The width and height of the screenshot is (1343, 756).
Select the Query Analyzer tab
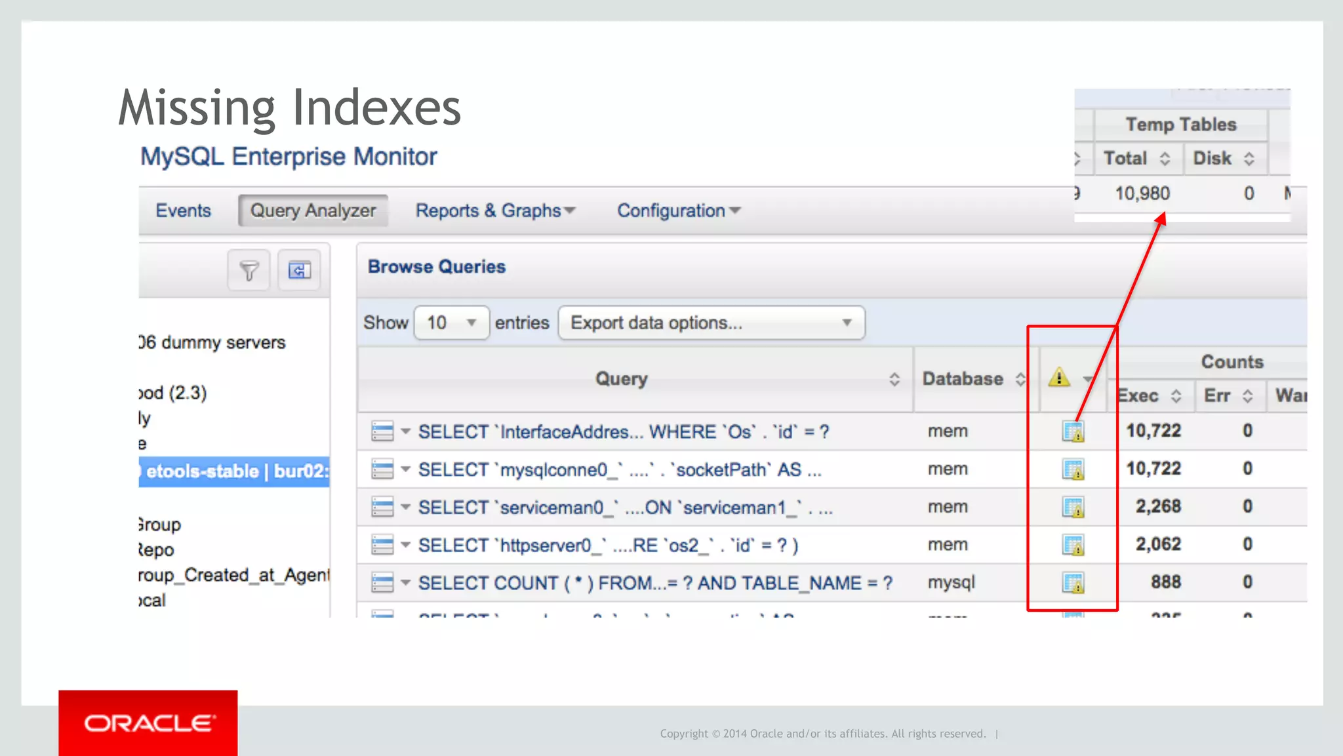click(313, 210)
